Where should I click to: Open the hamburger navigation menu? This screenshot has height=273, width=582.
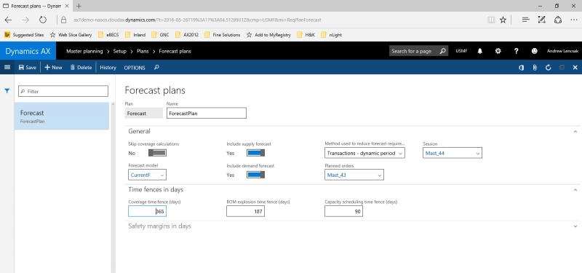[7, 67]
